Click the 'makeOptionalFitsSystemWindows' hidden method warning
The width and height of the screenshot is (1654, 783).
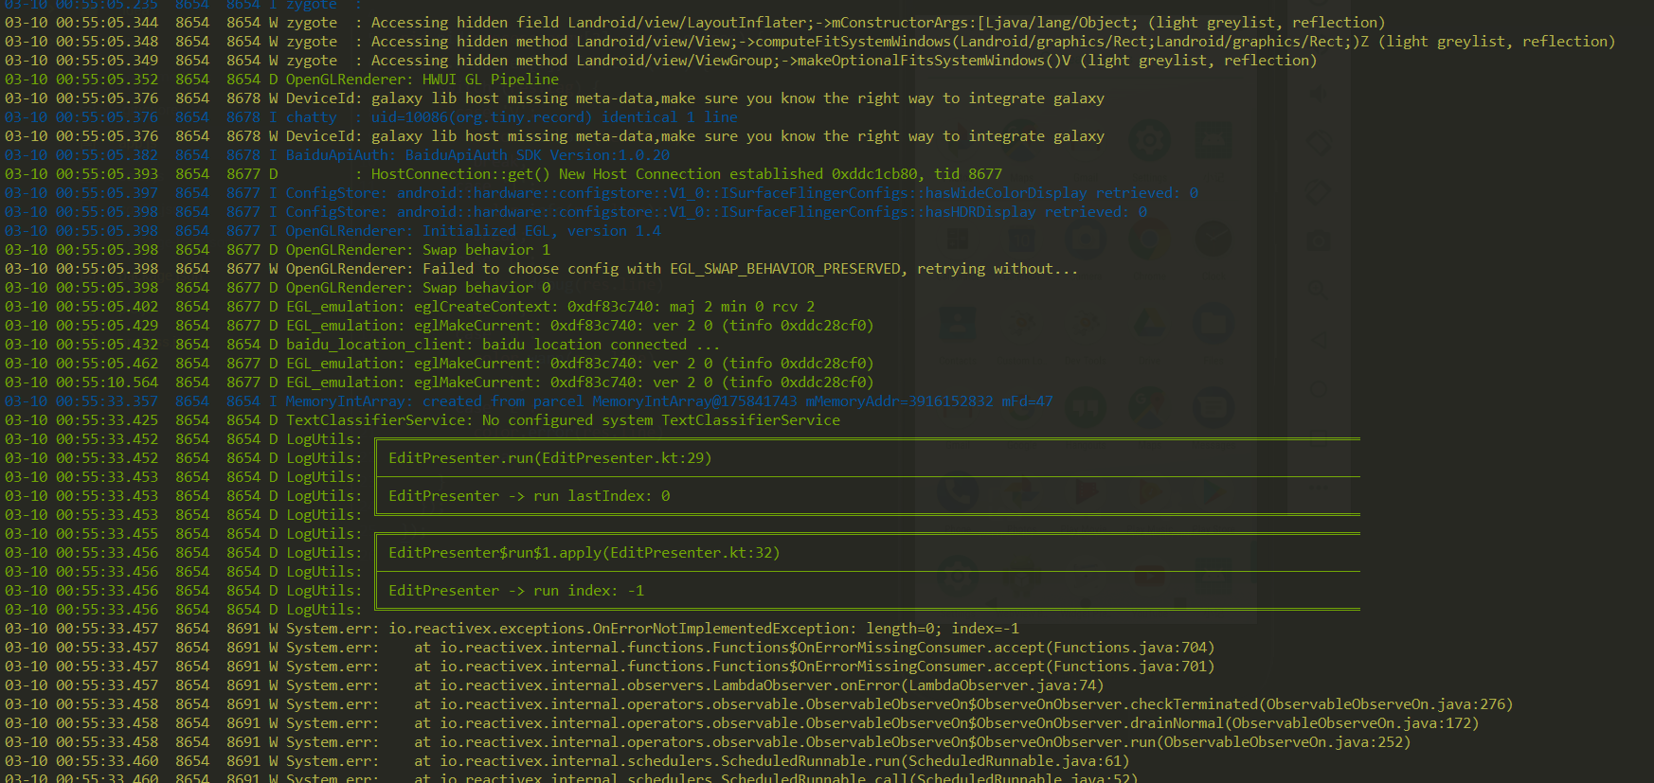pos(660,61)
